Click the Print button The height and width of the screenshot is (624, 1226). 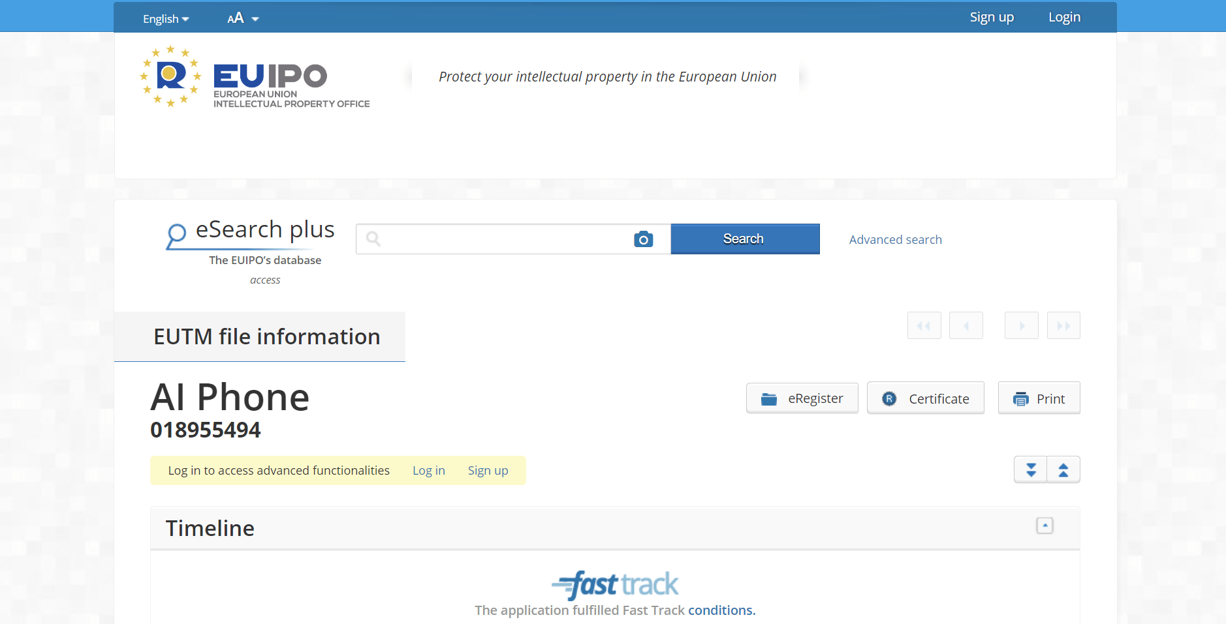[1039, 398]
